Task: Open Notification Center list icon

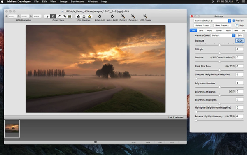Action: pyautogui.click(x=244, y=2)
